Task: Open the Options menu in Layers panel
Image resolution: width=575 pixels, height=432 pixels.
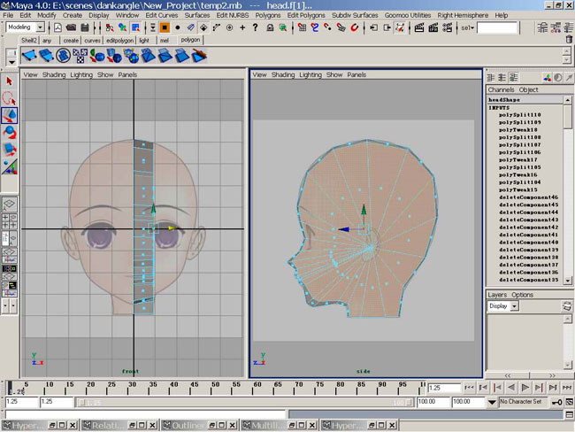Action: tap(522, 295)
